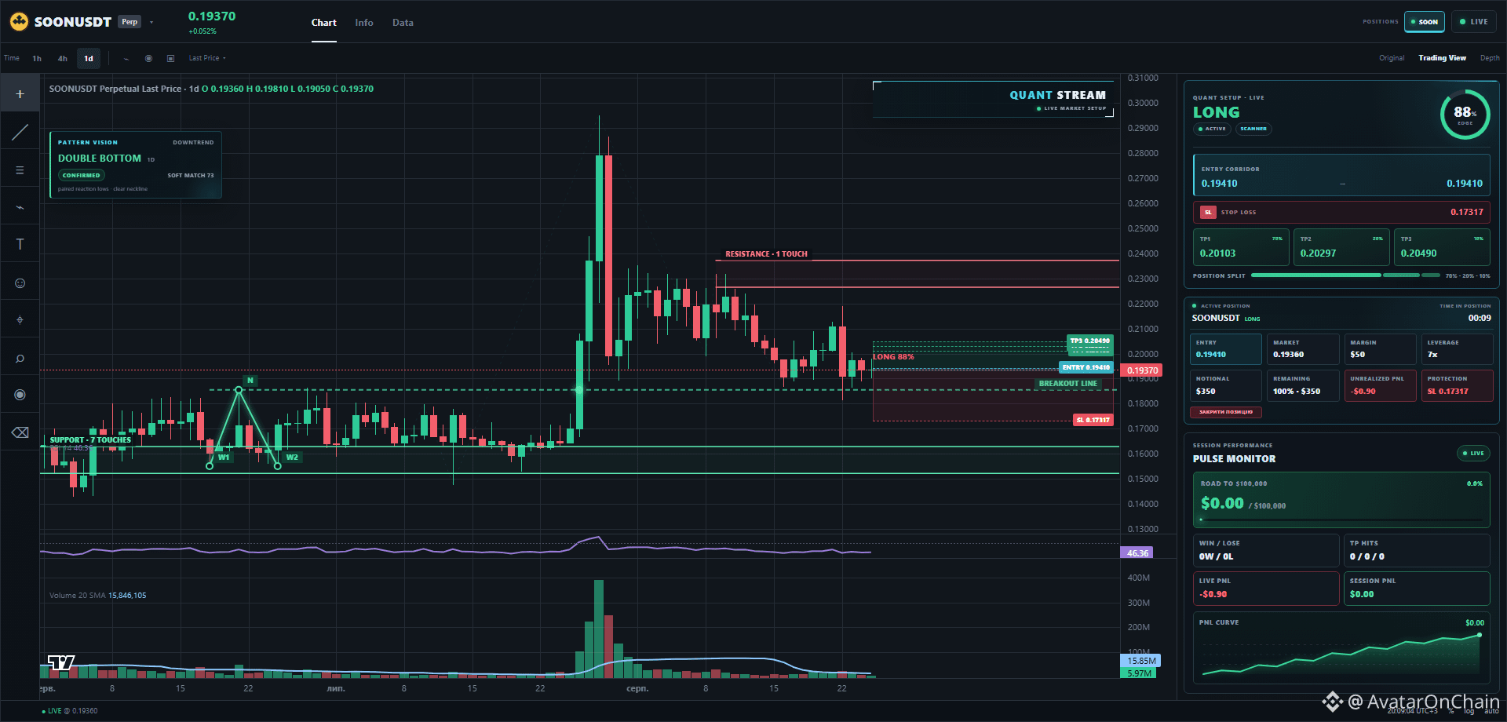The height and width of the screenshot is (722, 1507).
Task: Click the round target icon in chart toolbar
Action: 148,58
